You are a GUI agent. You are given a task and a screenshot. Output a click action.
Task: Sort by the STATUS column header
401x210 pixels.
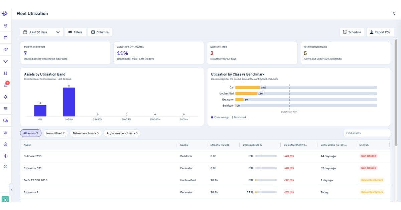coord(364,145)
